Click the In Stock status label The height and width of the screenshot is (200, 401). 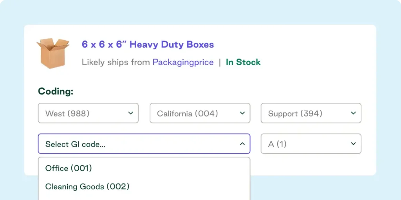(243, 62)
